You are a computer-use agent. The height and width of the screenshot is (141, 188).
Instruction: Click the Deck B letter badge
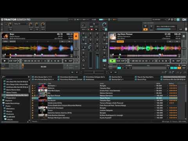tap(184, 36)
